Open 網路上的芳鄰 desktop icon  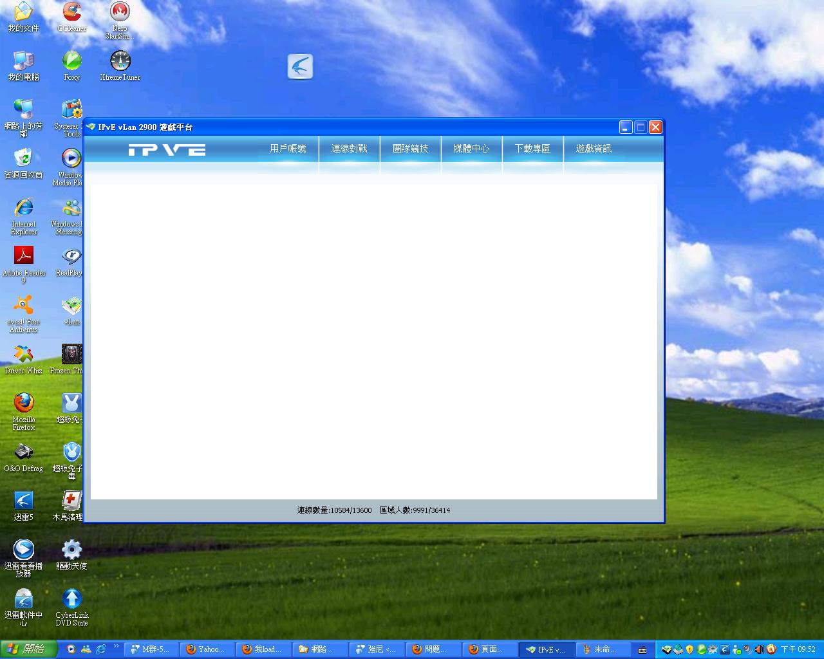pyautogui.click(x=23, y=118)
